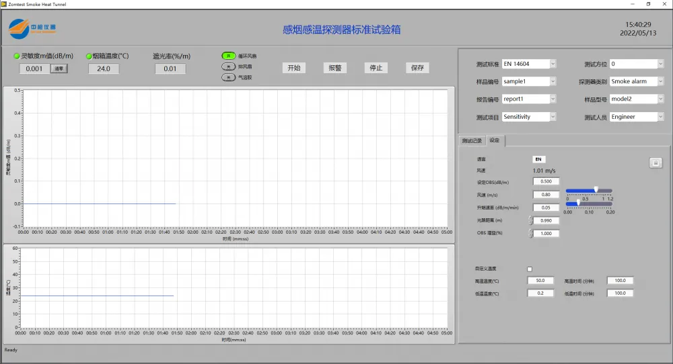Click the 低温温度 field showing 0.2
The height and width of the screenshot is (364, 673).
tap(540, 293)
